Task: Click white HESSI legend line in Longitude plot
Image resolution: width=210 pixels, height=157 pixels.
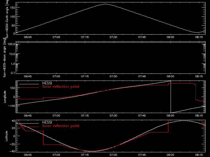Action: (29, 84)
